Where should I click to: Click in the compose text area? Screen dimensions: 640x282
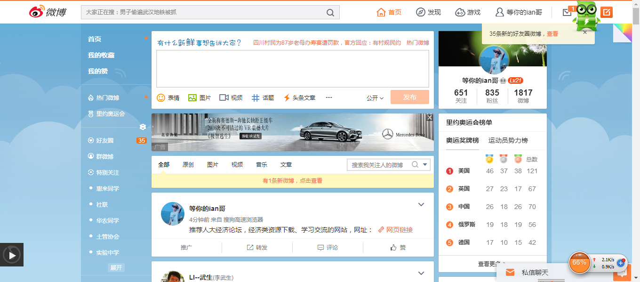pos(293,69)
